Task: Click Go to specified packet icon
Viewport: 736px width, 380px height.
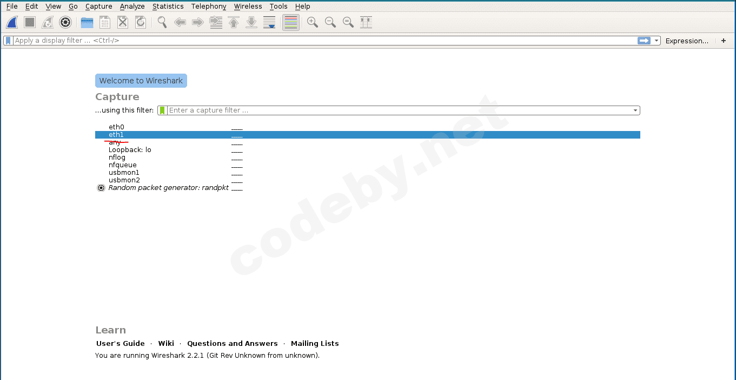Action: [216, 22]
